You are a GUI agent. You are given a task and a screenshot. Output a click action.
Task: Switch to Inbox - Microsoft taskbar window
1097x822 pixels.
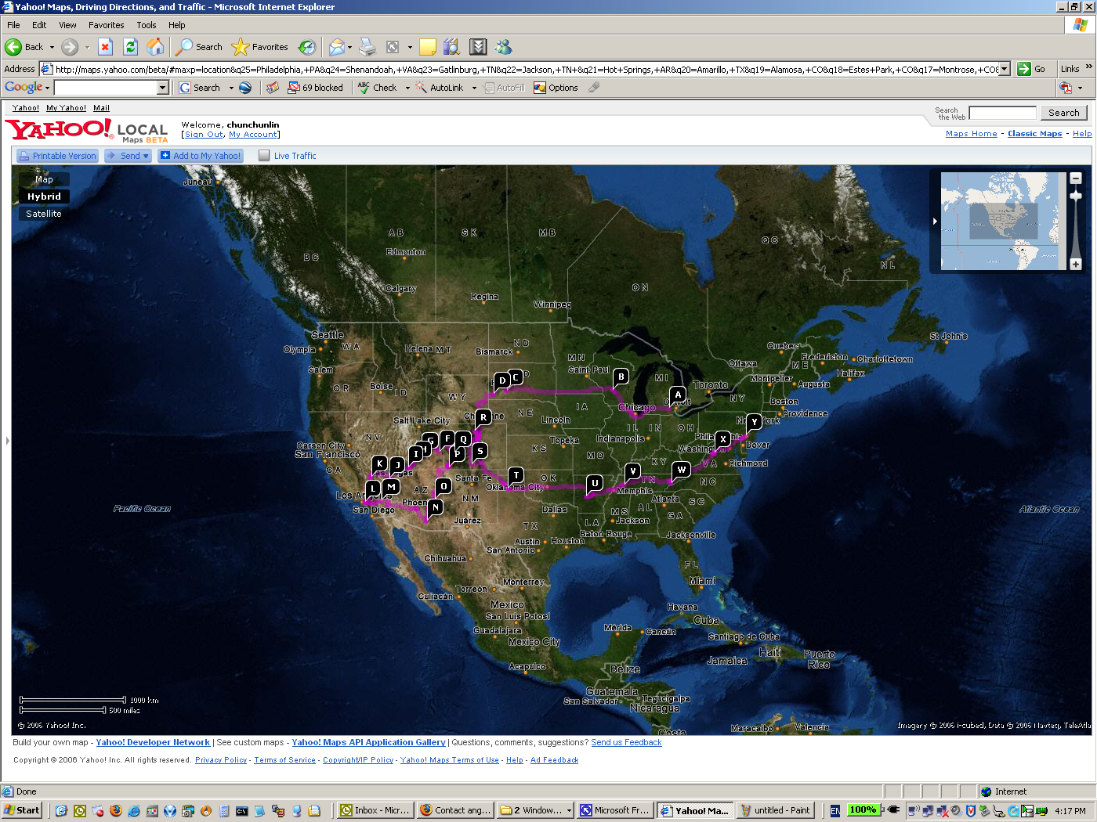[375, 810]
